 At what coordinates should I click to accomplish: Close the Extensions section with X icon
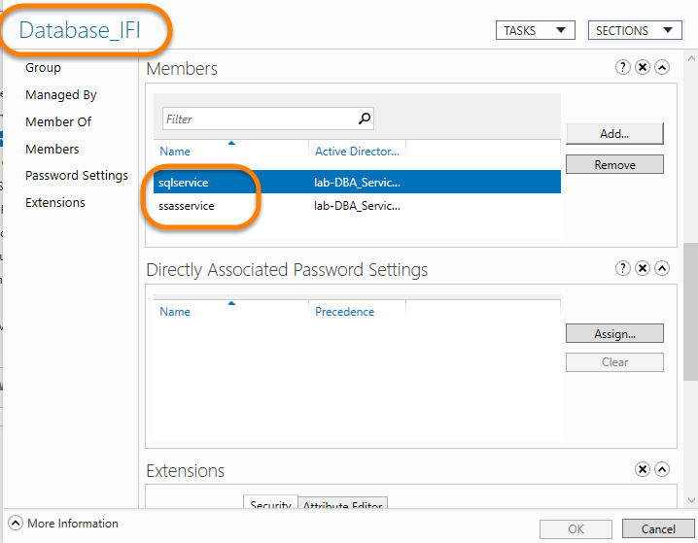(x=643, y=469)
